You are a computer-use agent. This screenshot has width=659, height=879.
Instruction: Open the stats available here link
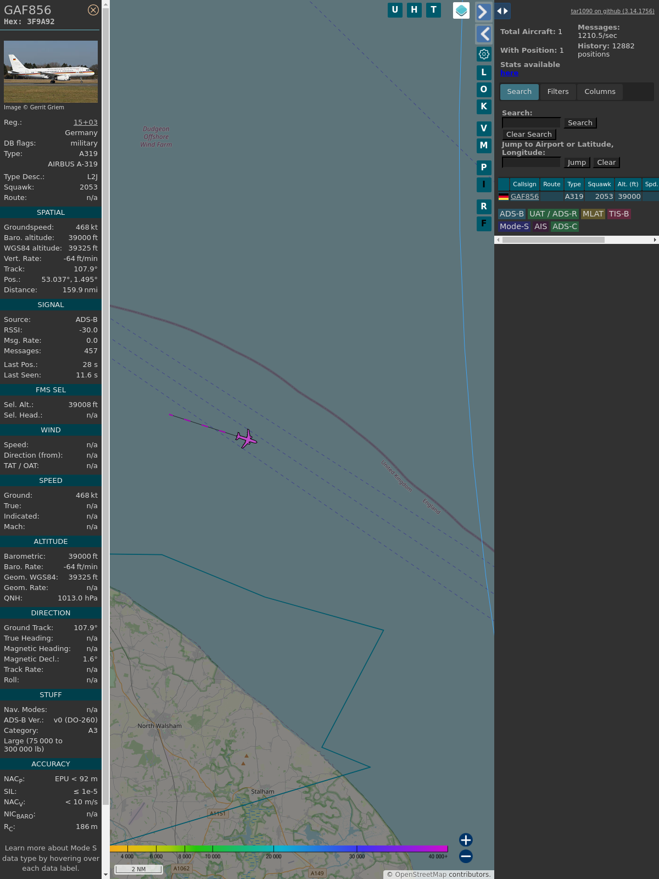click(x=509, y=73)
